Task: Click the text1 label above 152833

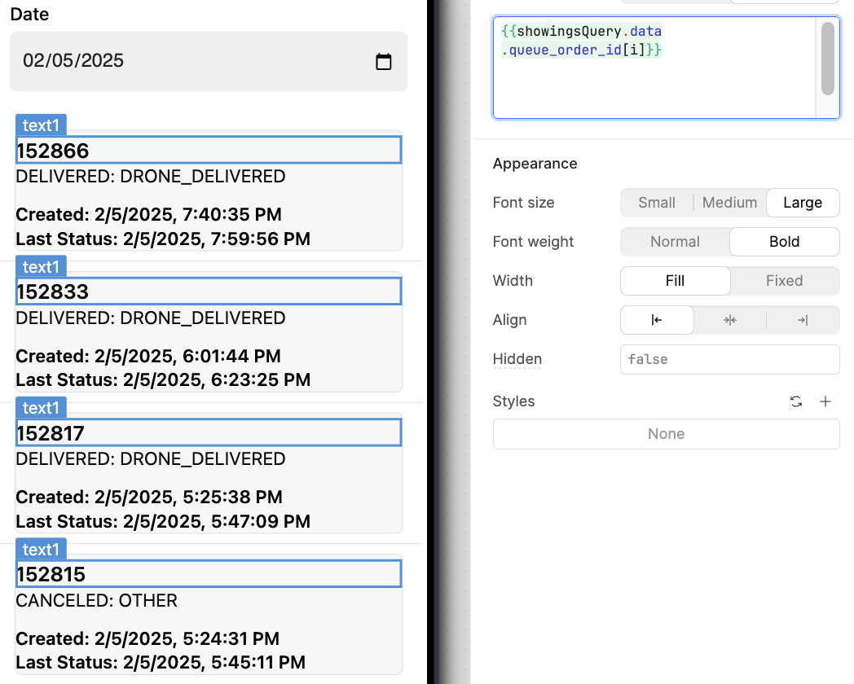Action: [41, 267]
